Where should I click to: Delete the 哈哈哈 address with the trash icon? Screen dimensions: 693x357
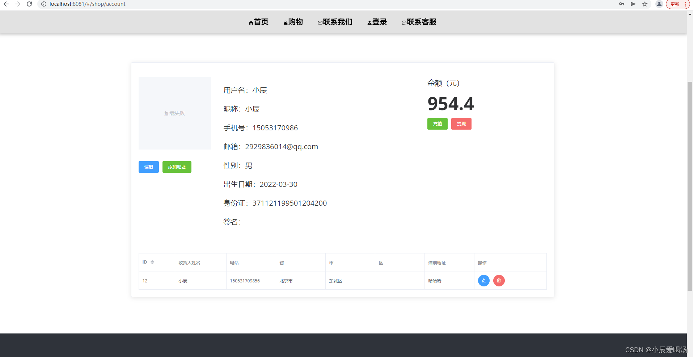[x=499, y=281]
